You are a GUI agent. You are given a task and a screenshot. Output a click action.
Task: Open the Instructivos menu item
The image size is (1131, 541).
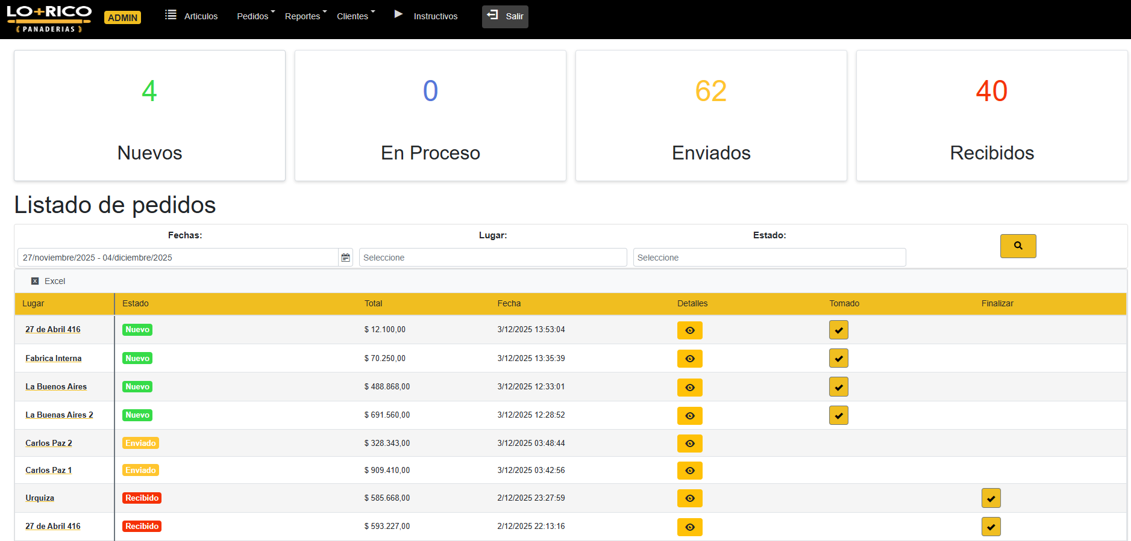435,16
